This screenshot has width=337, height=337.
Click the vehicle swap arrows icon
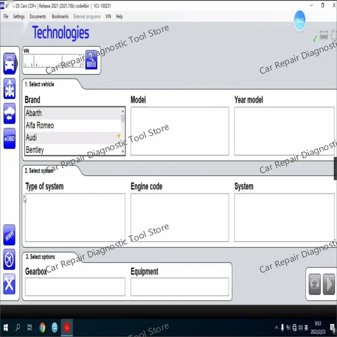[9, 113]
